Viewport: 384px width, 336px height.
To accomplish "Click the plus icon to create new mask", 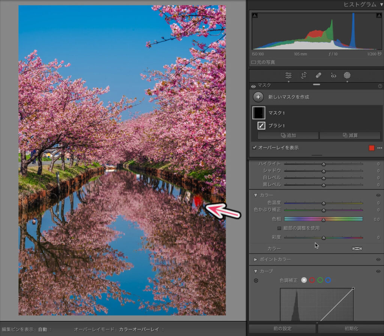I will click(258, 97).
